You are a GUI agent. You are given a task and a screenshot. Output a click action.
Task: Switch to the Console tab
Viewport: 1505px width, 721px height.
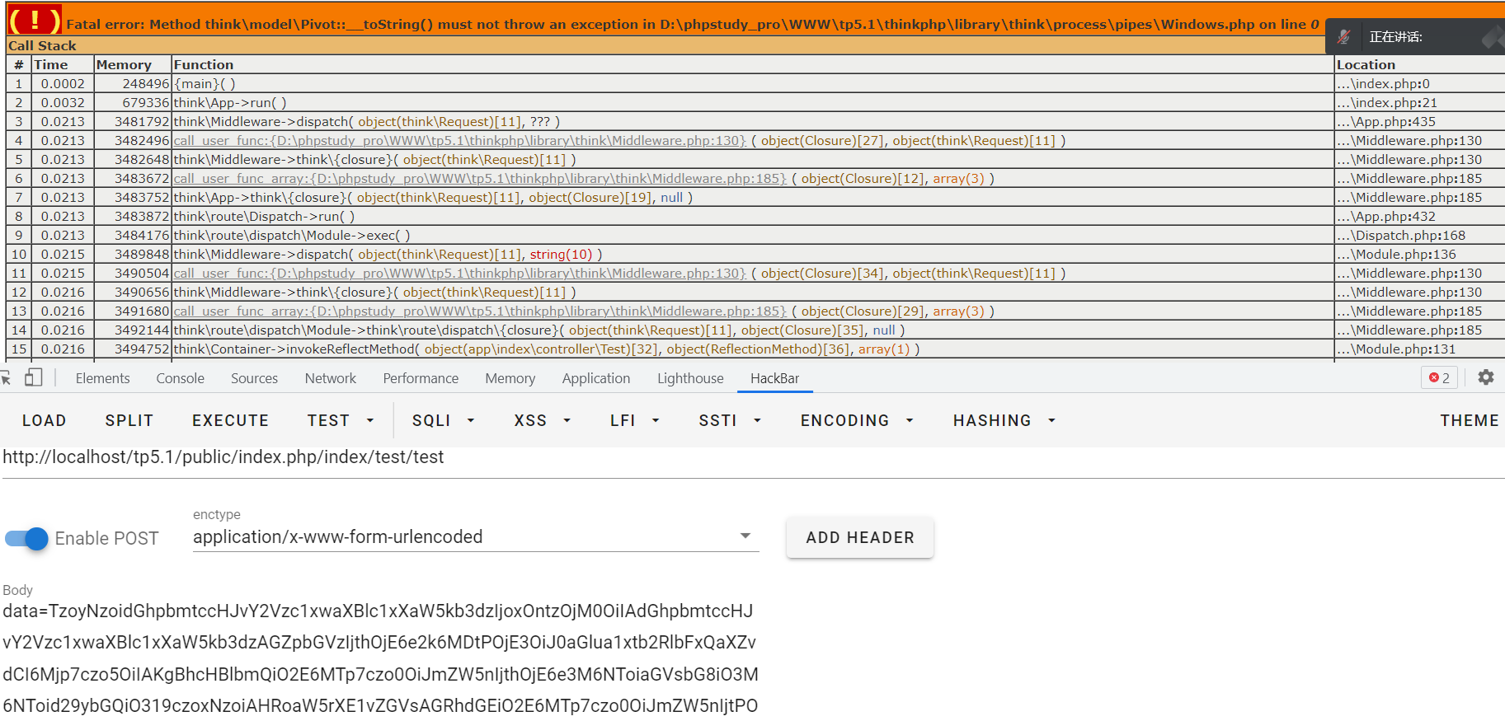[180, 378]
